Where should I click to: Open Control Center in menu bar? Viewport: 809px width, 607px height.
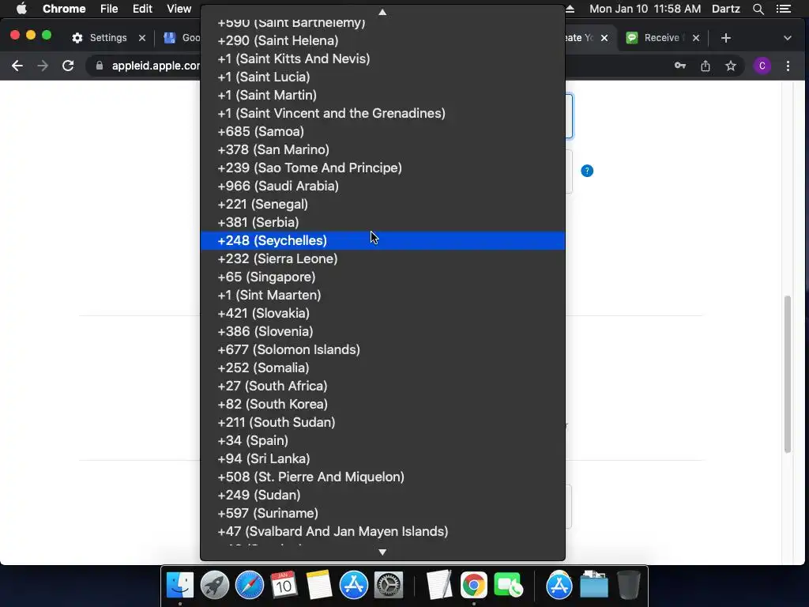click(x=784, y=9)
